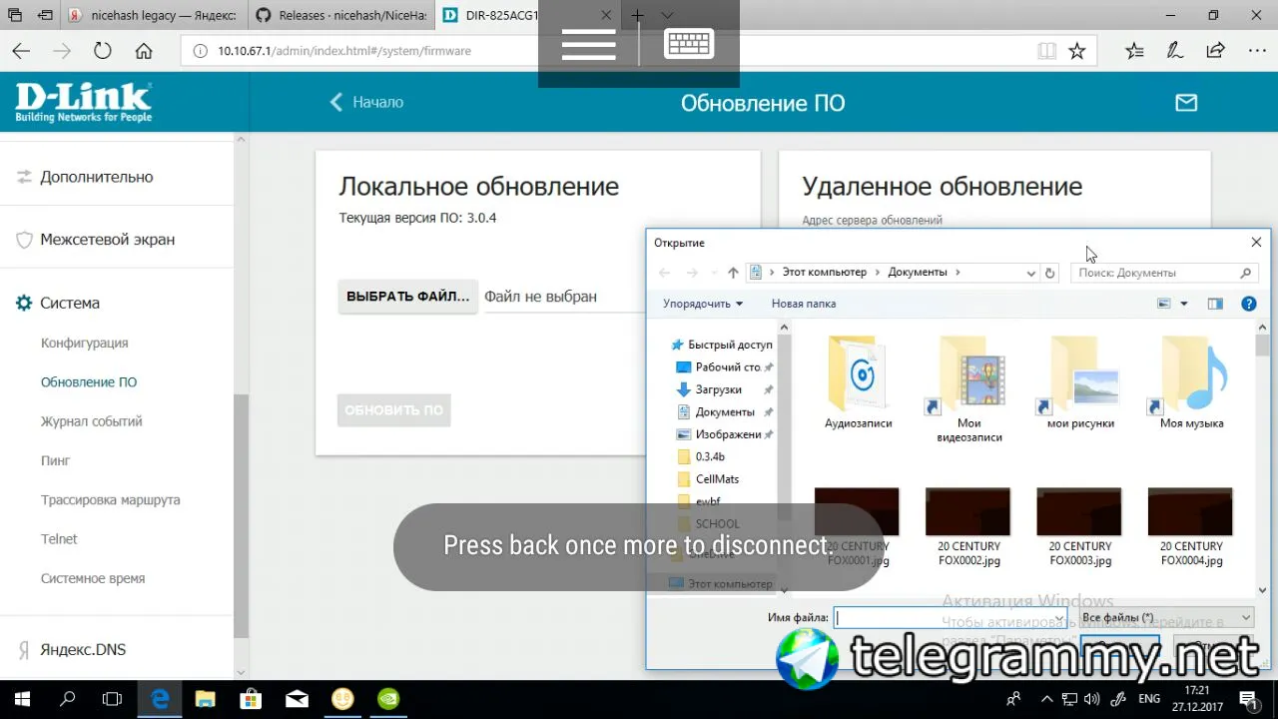
Task: Select the Моя музыка folder
Action: 1192,383
